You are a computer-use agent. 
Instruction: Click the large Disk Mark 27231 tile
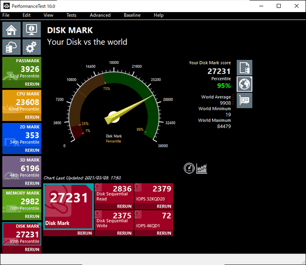tap(68, 207)
